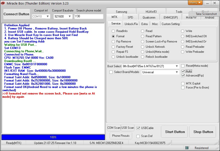Click the Registered status label
The width and height of the screenshot is (220, 151).
[x=201, y=148]
